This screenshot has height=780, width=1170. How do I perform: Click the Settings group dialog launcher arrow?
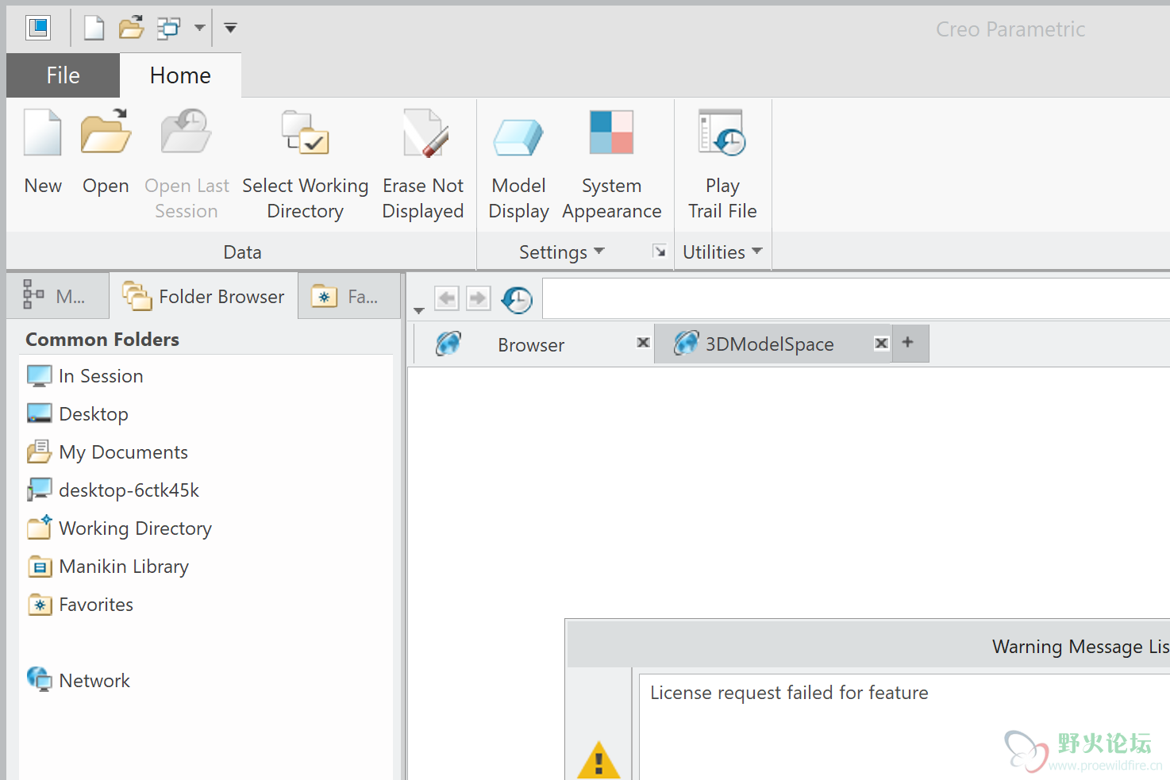tap(659, 252)
